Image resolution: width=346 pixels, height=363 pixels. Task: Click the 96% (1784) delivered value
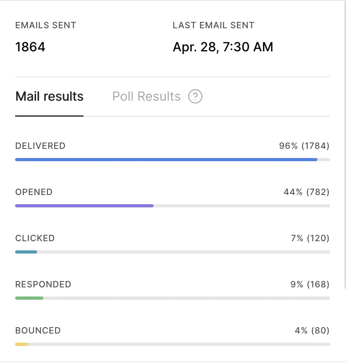(304, 146)
